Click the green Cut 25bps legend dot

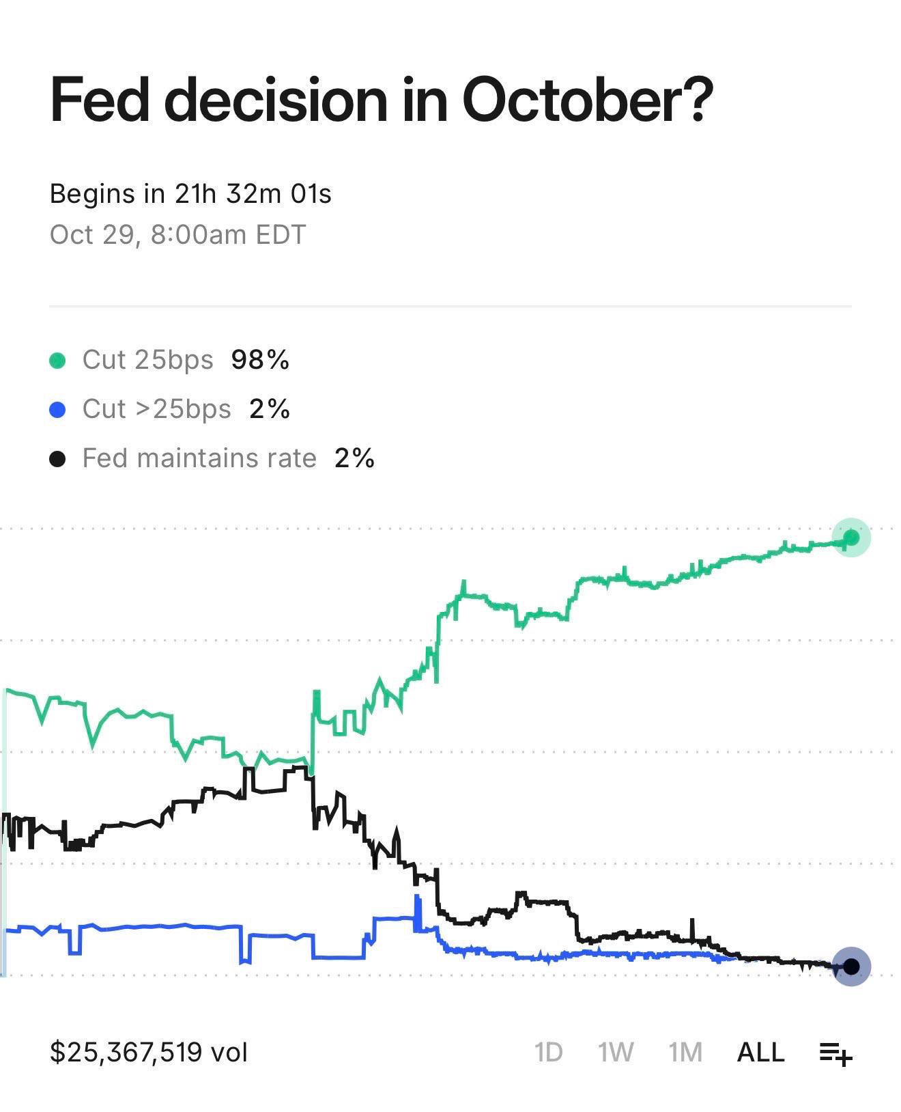click(58, 360)
